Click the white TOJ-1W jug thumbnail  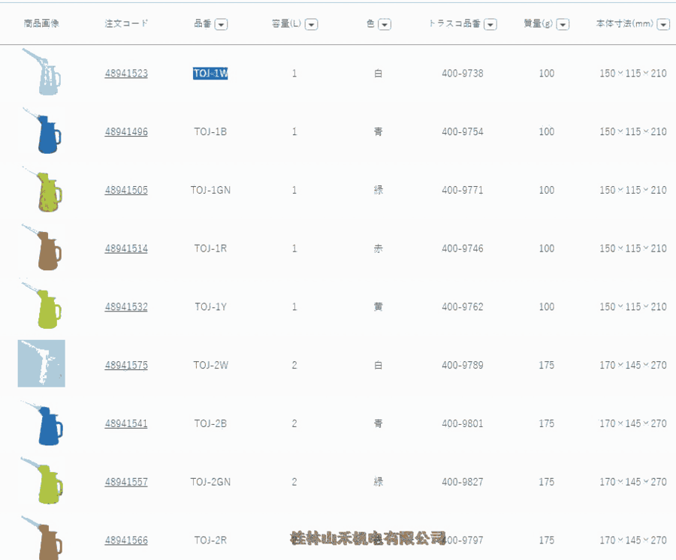coord(42,73)
